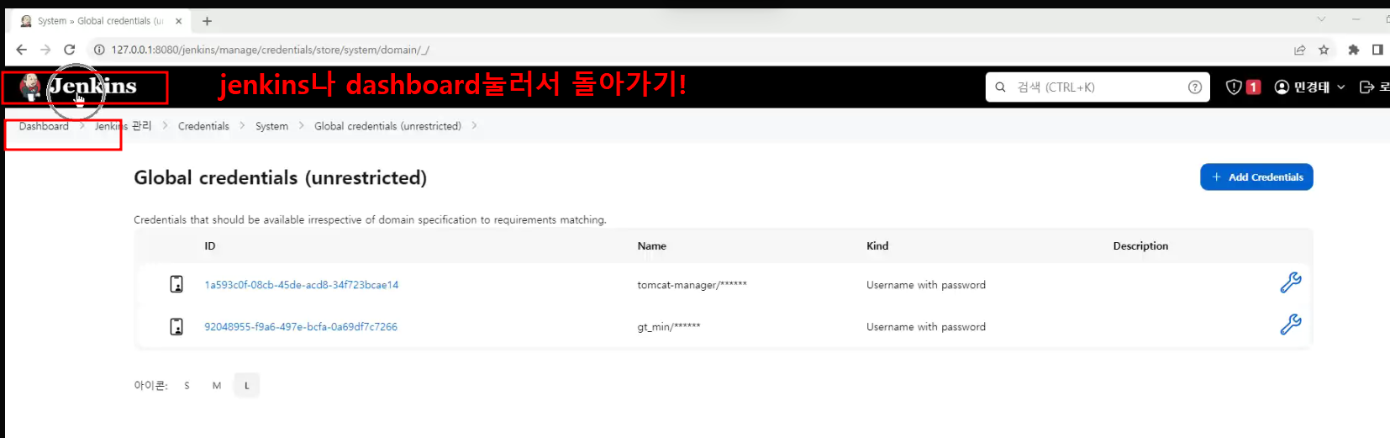Image resolution: width=1390 pixels, height=438 pixels.
Task: Go back to previous page in browser
Action: point(22,50)
